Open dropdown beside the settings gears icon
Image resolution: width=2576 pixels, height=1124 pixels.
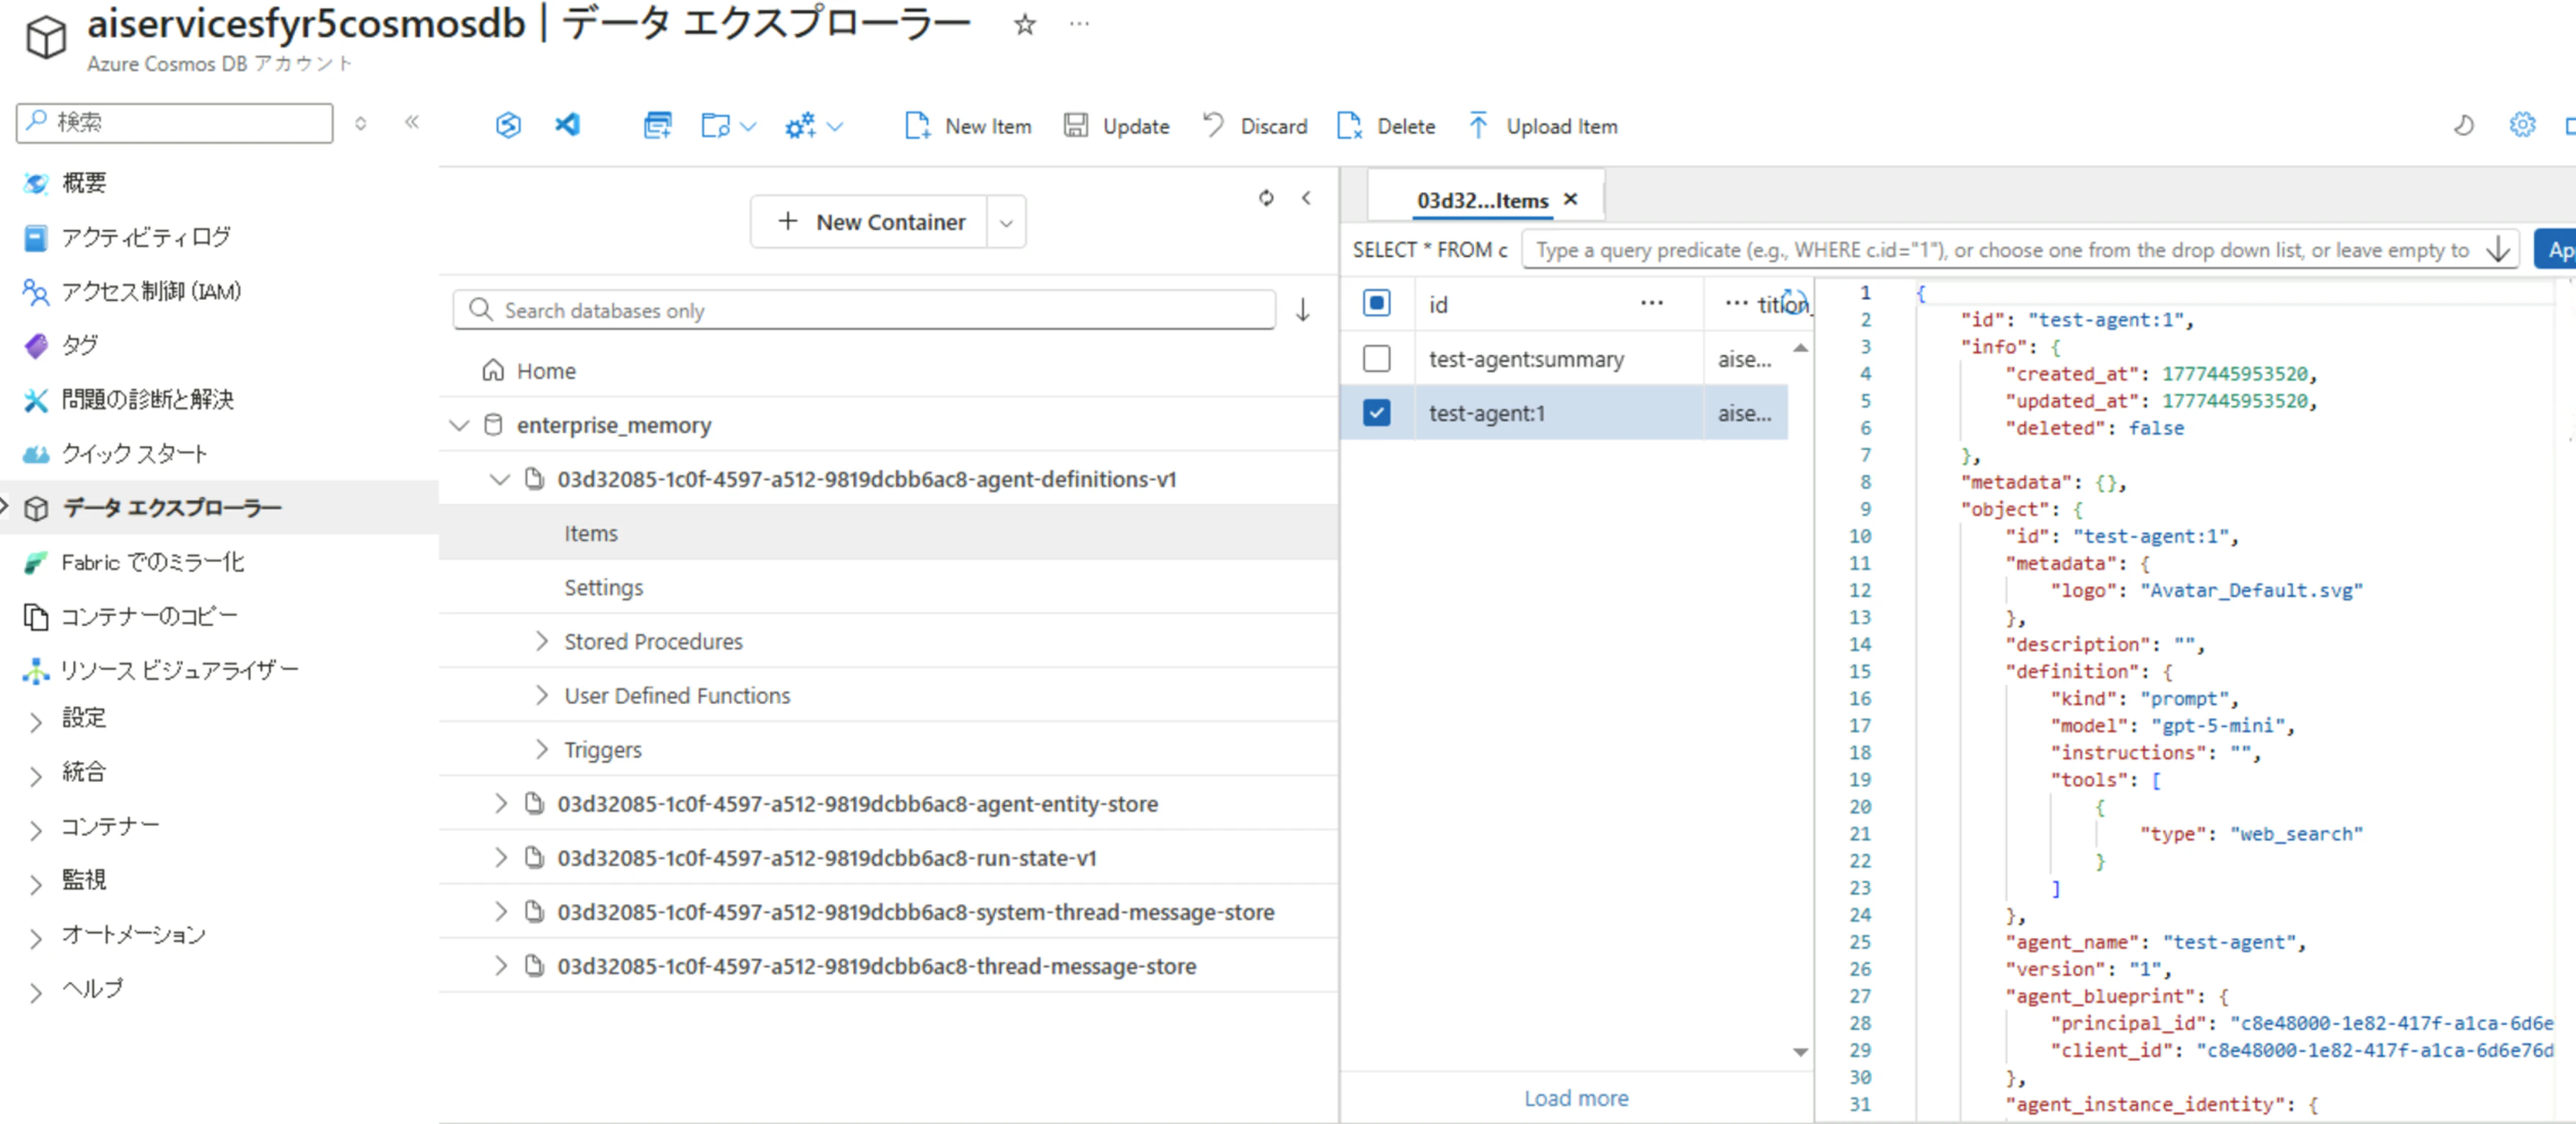pyautogui.click(x=836, y=126)
